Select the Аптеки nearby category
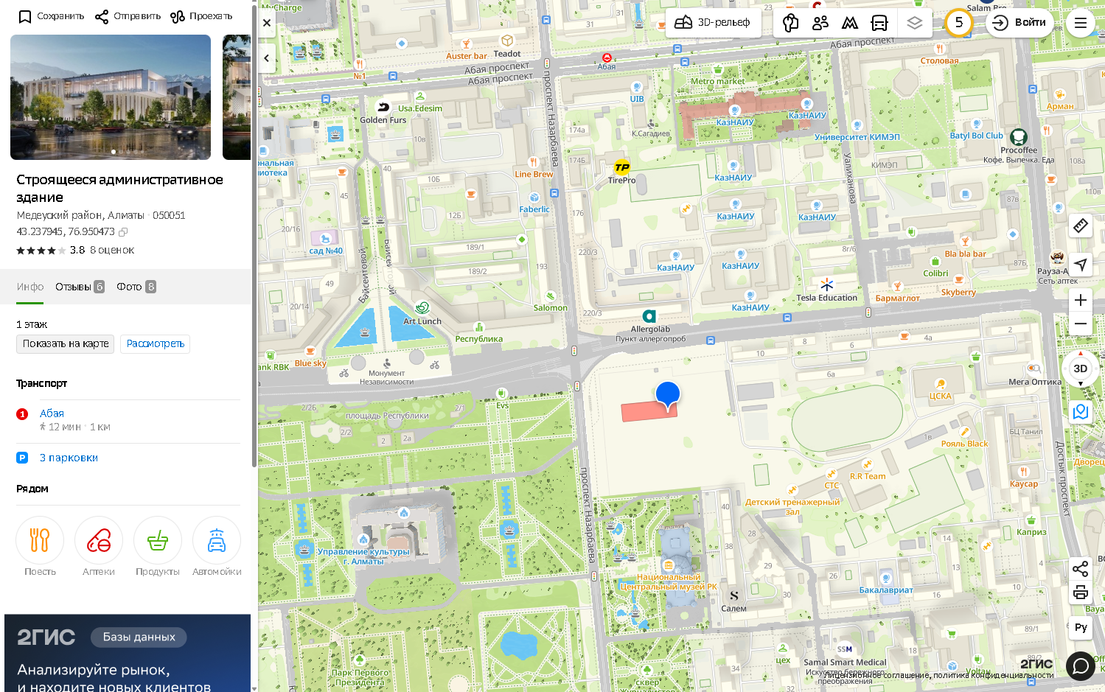Viewport: 1105px width, 692px height. pos(99,546)
